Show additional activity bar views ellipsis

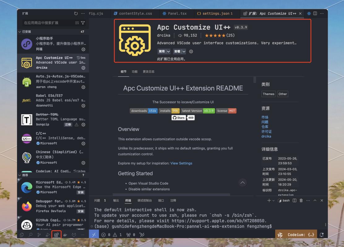[x=83, y=235]
